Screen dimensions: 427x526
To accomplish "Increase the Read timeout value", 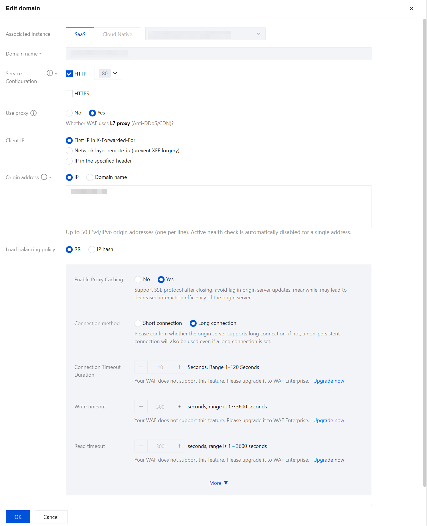I will coord(179,446).
